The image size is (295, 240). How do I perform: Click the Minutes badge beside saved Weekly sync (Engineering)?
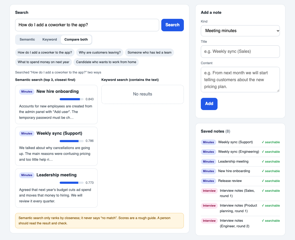click(209, 152)
